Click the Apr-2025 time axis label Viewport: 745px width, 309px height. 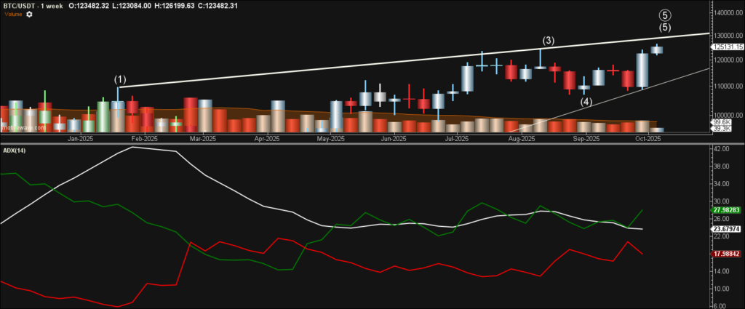(x=266, y=139)
